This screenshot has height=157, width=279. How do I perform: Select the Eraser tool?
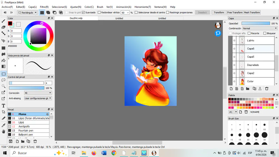point(3,27)
